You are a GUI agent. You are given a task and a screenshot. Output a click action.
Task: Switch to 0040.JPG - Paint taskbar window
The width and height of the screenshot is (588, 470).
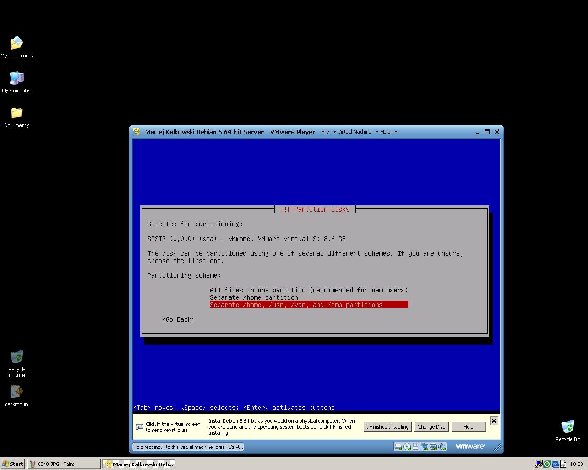pyautogui.click(x=63, y=464)
